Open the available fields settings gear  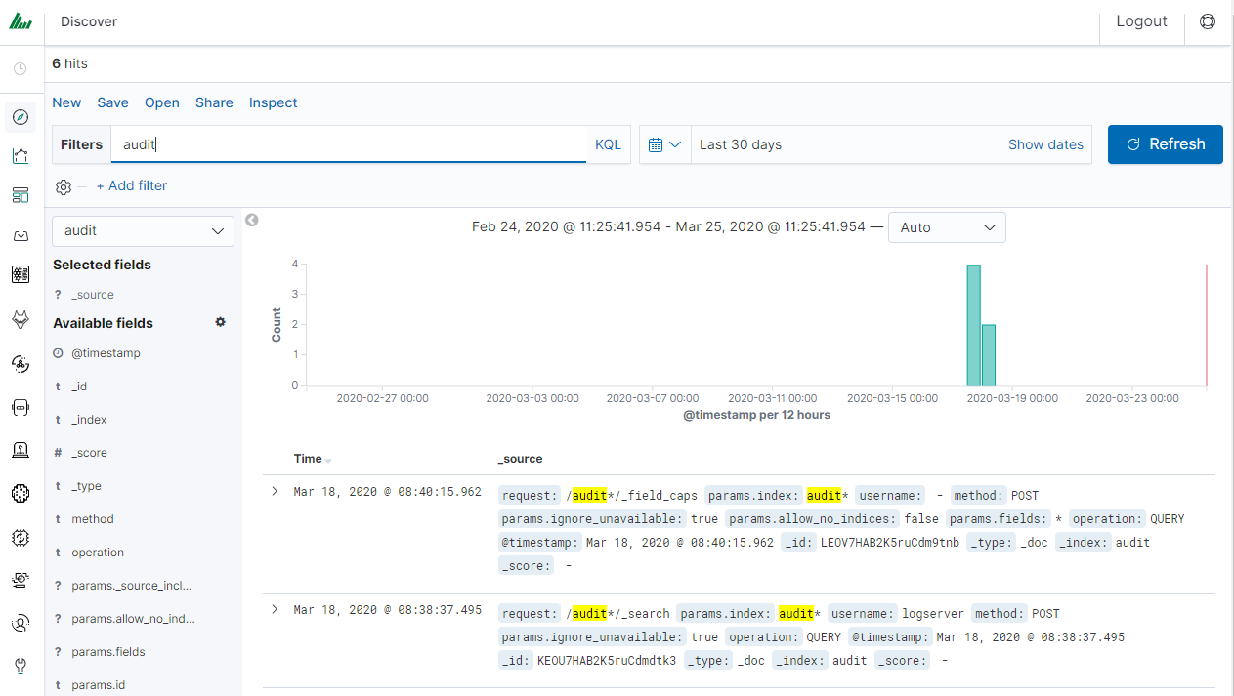pyautogui.click(x=221, y=322)
